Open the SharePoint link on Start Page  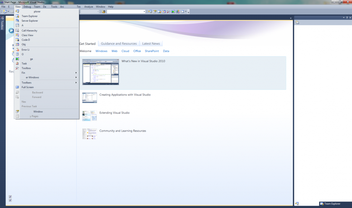152,51
